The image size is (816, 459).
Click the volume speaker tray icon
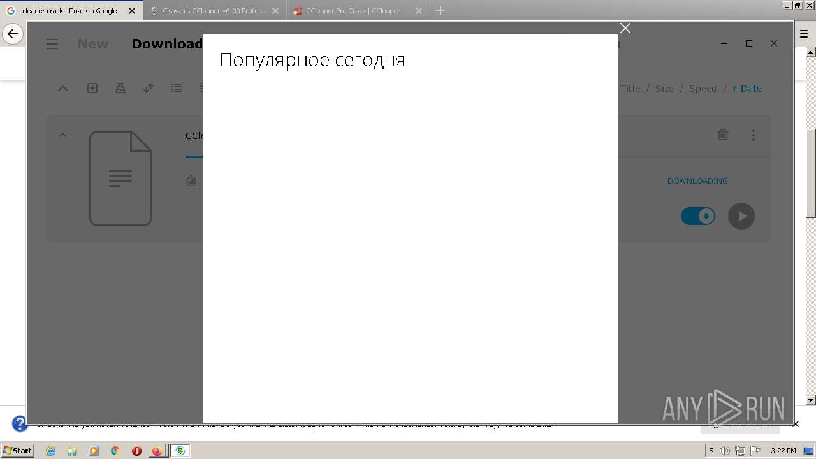point(725,451)
